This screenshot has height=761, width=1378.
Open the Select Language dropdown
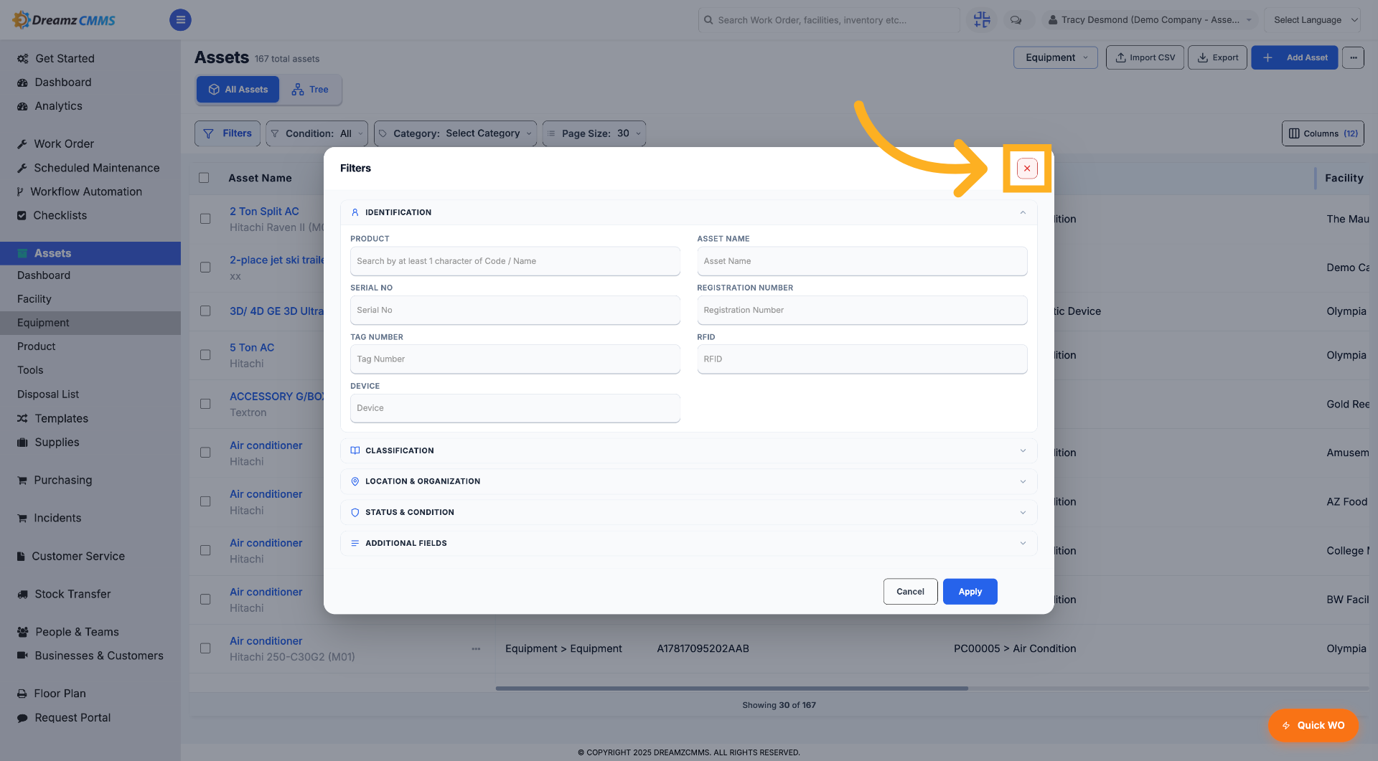pyautogui.click(x=1312, y=20)
